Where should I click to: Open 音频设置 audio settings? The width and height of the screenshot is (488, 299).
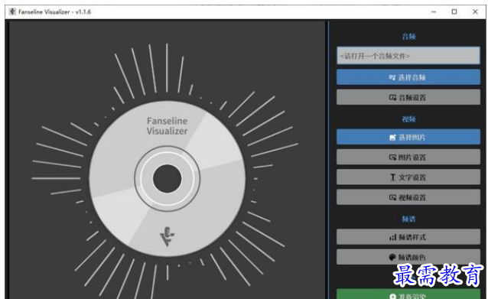coord(408,97)
